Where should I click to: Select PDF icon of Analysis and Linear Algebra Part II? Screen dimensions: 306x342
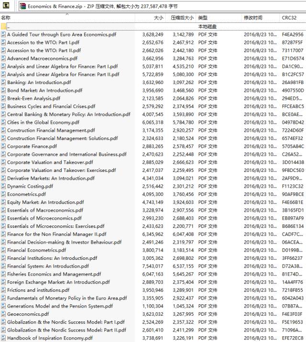click(x=3, y=75)
